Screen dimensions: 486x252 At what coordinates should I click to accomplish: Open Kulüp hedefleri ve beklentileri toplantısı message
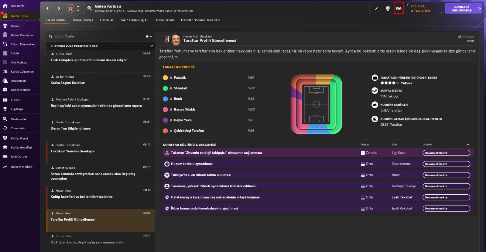pyautogui.click(x=101, y=197)
